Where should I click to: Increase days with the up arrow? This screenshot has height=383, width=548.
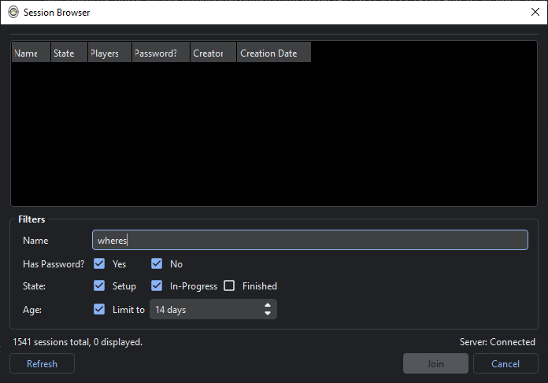coord(268,305)
